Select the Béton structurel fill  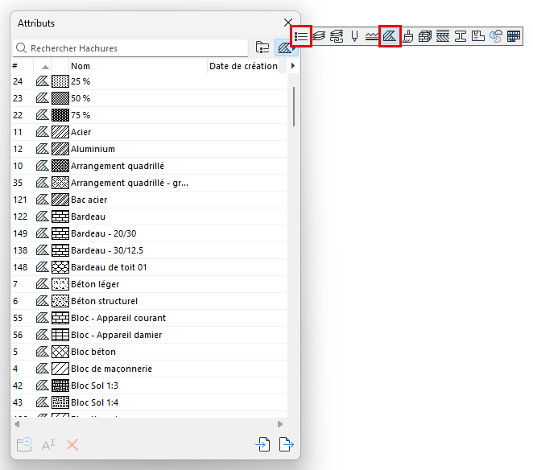click(105, 301)
